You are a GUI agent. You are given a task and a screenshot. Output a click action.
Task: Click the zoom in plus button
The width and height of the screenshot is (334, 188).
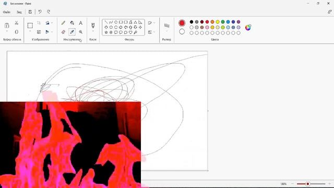click(x=329, y=184)
